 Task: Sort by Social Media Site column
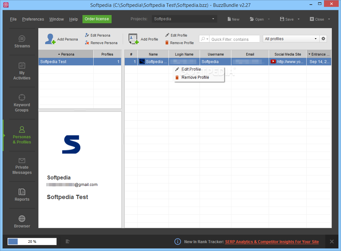(288, 54)
